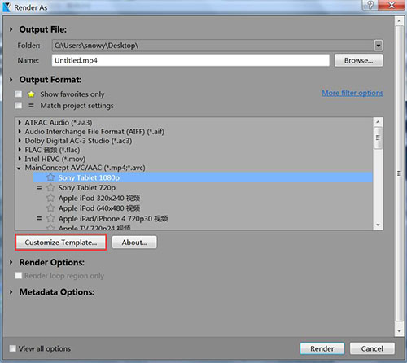Open the Folder path dropdown
This screenshot has height=363, width=407.
(379, 46)
